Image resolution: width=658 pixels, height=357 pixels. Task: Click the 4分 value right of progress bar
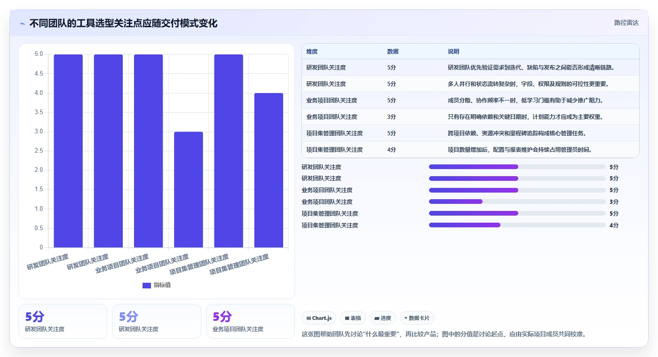(x=614, y=225)
